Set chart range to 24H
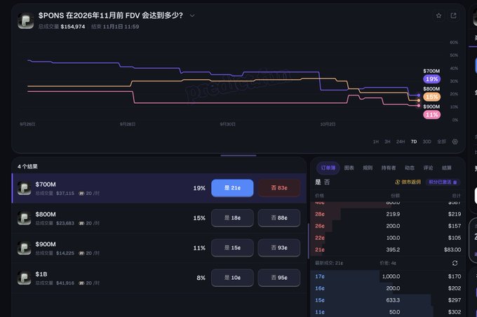 401,142
